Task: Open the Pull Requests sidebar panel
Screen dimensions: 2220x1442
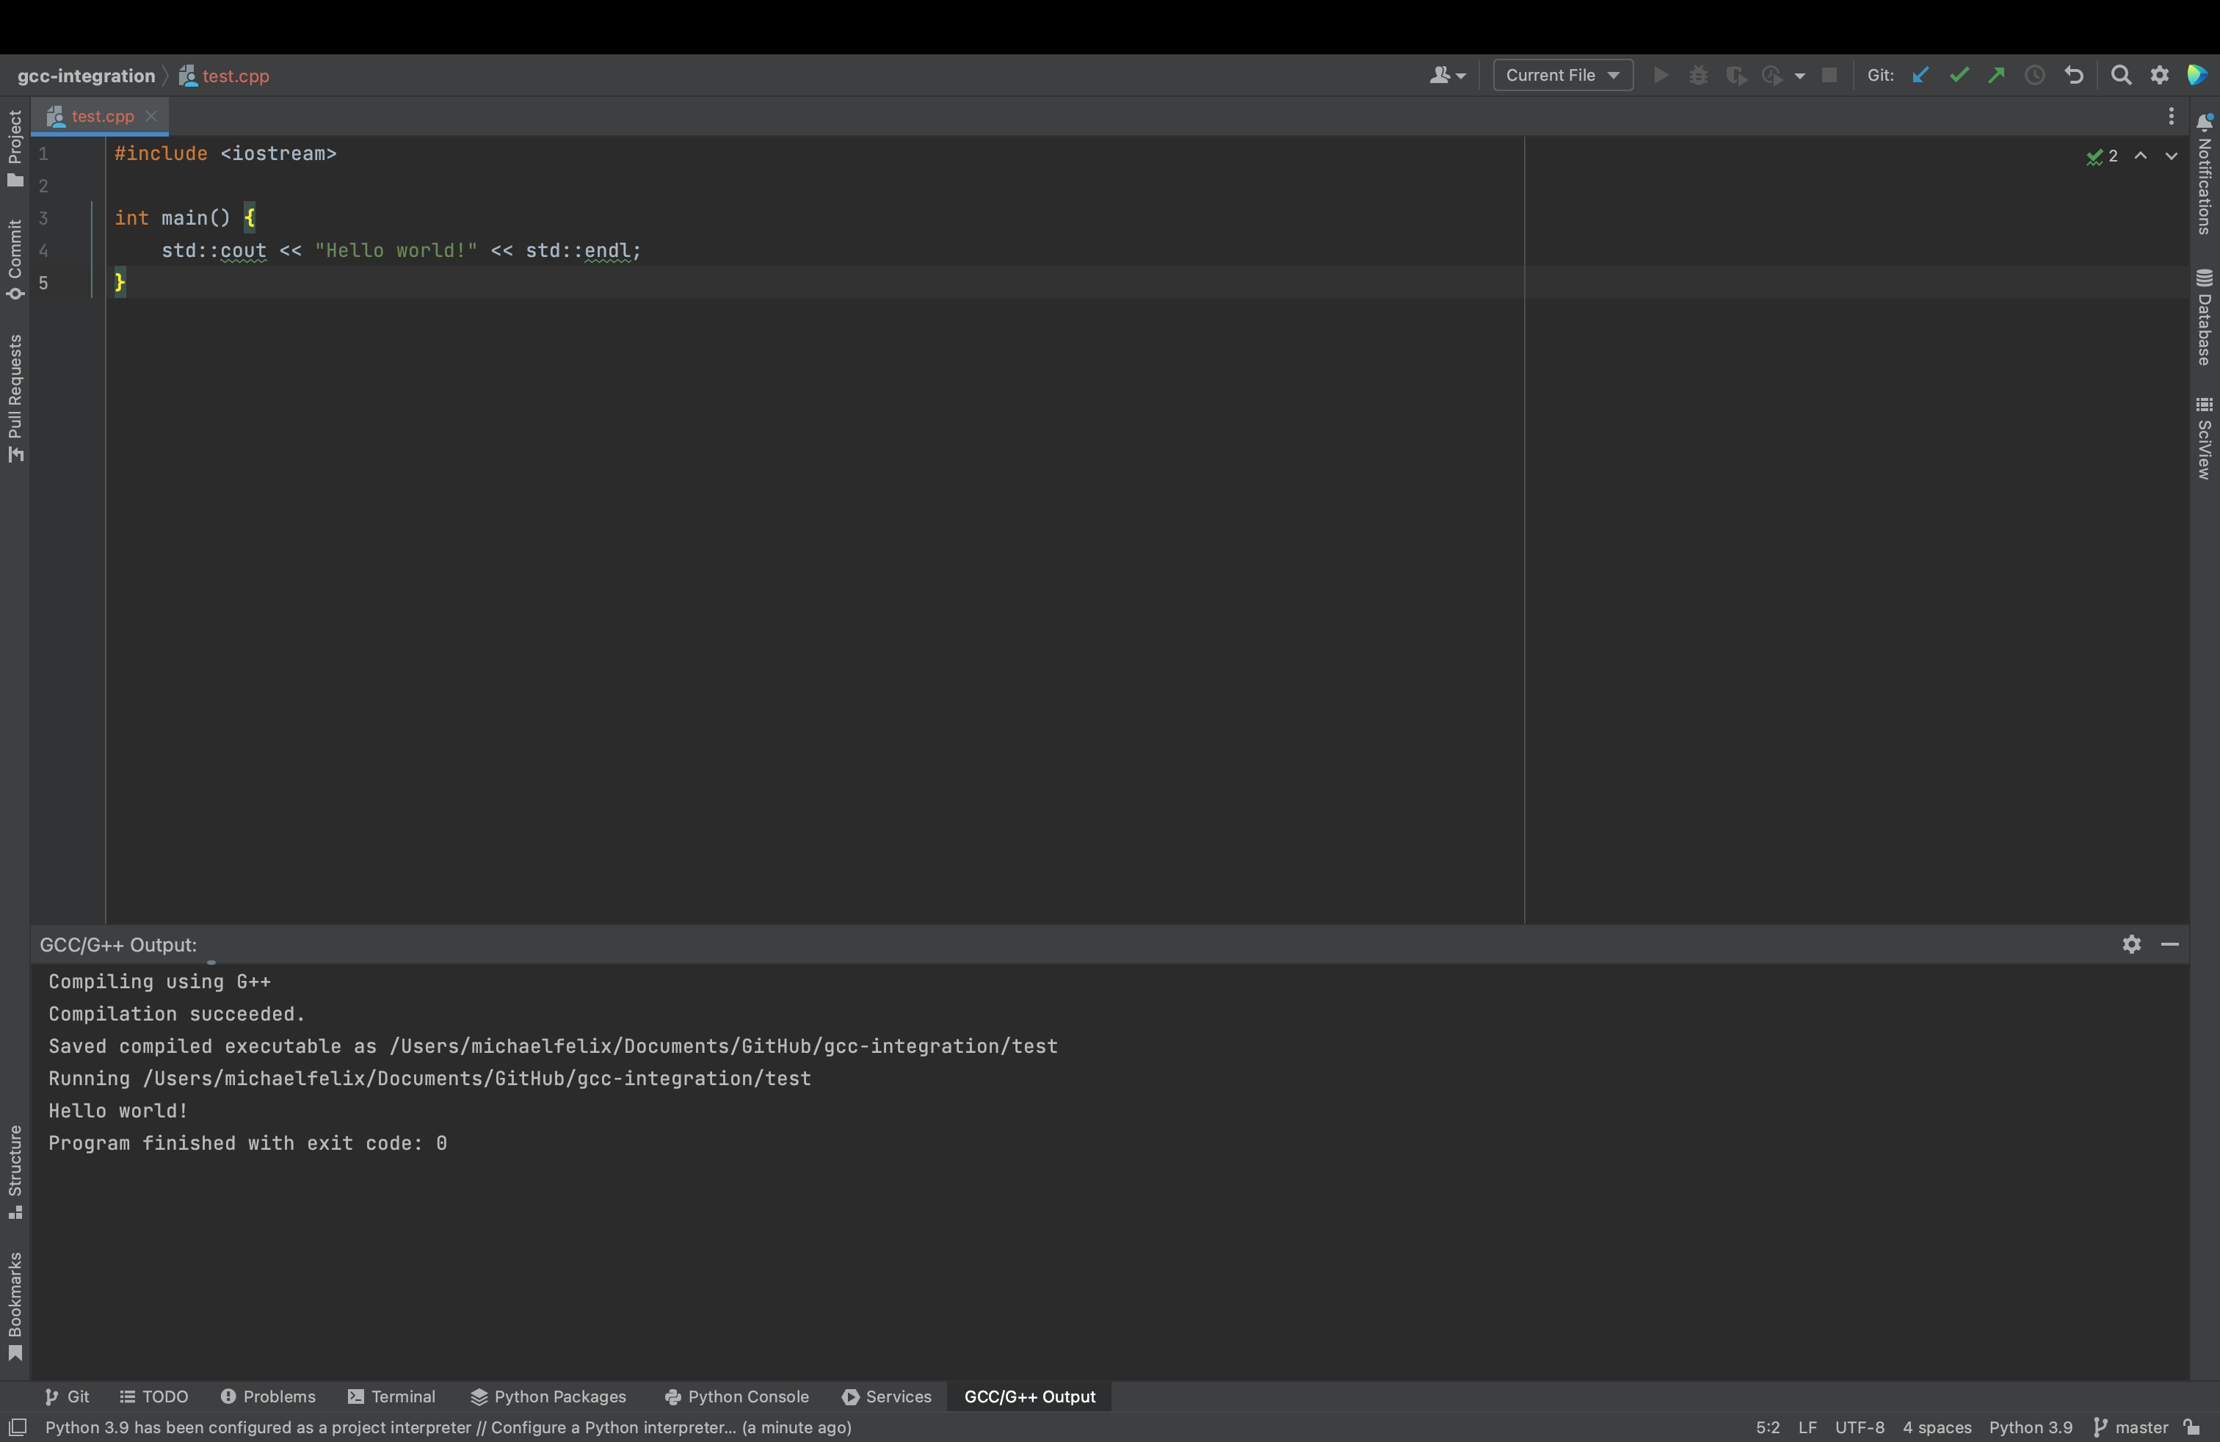Action: click(15, 401)
